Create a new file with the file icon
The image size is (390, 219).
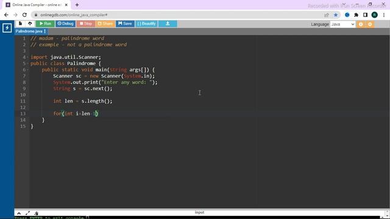pyautogui.click(x=20, y=24)
